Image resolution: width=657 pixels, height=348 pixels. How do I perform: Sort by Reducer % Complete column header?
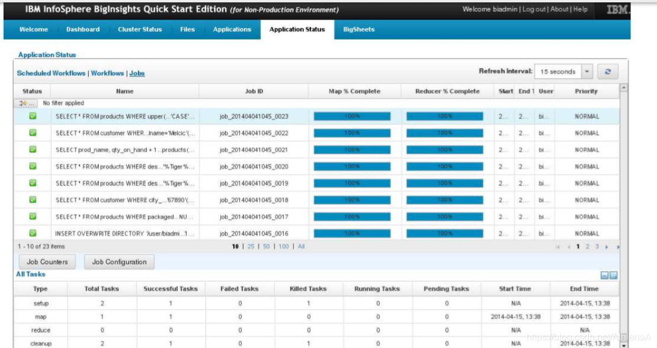tap(447, 91)
